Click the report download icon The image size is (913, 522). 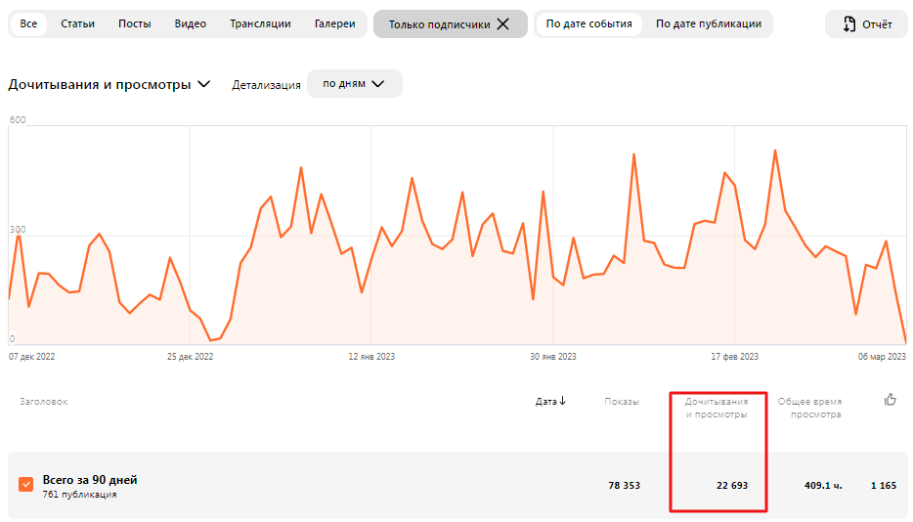point(849,23)
